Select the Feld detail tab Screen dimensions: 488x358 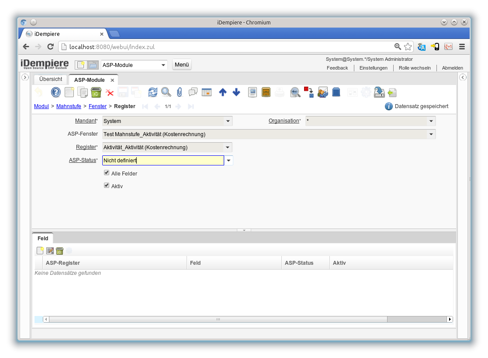coord(43,239)
